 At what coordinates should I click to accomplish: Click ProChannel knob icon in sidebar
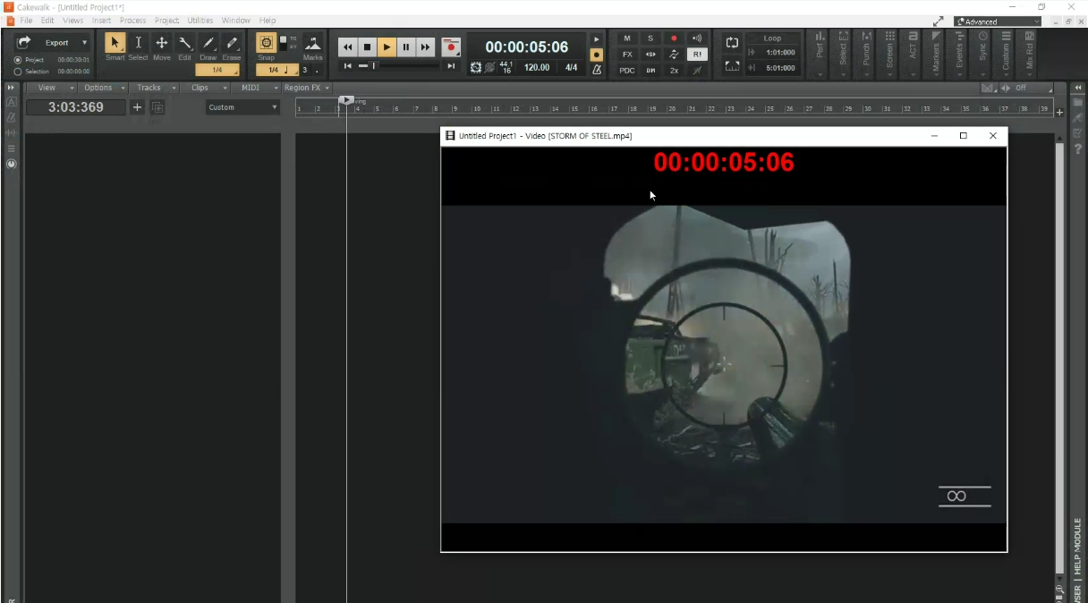click(x=11, y=165)
